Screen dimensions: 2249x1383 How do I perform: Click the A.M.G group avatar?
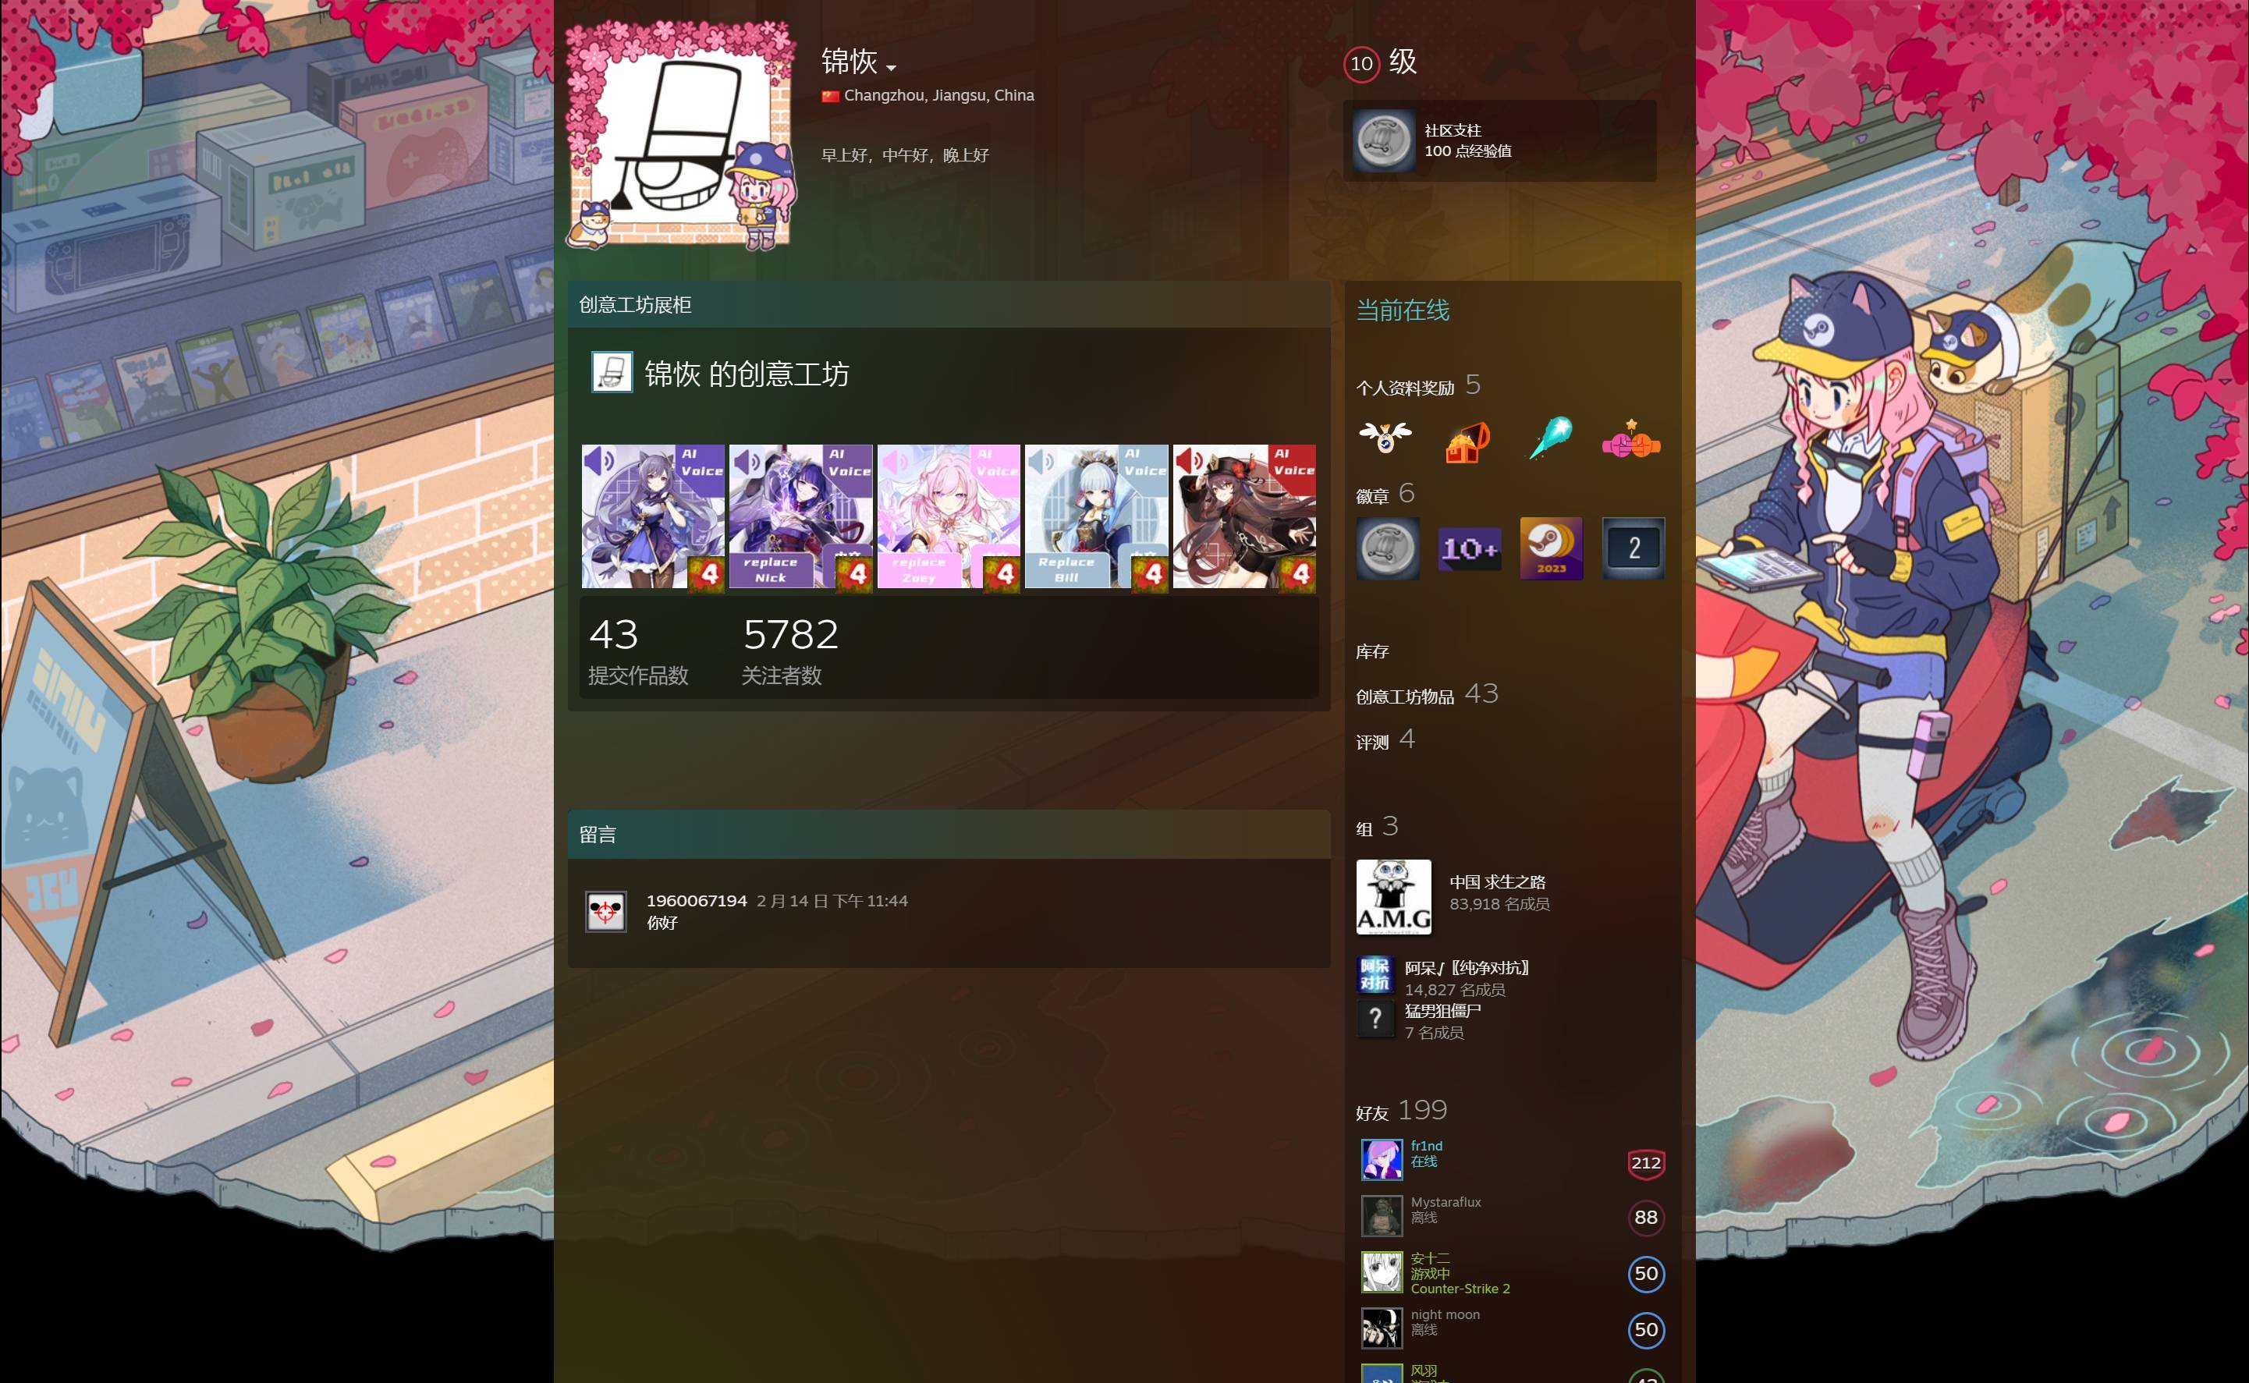(x=1393, y=896)
